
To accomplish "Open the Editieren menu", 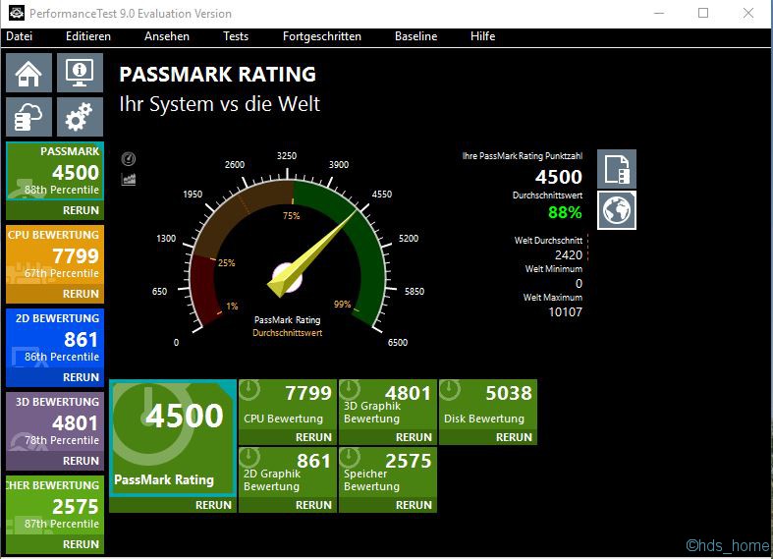I will 88,36.
